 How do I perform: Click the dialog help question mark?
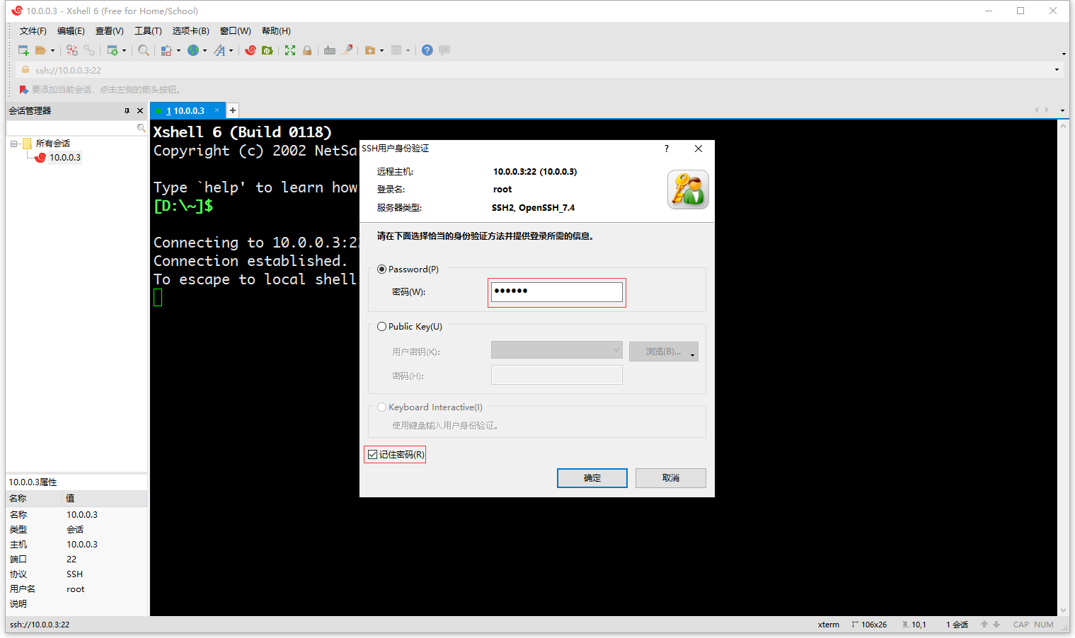click(667, 149)
